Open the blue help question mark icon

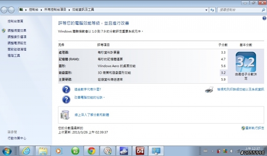pos(264,18)
